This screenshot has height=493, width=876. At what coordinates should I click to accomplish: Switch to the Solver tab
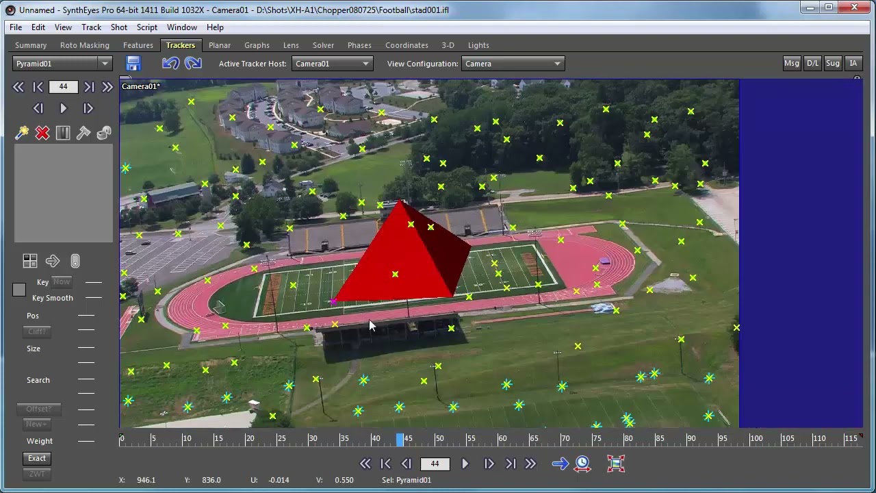[x=324, y=45]
